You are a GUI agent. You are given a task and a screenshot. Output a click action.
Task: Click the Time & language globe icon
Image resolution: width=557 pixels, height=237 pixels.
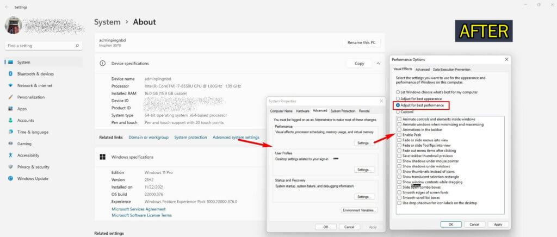coord(10,132)
